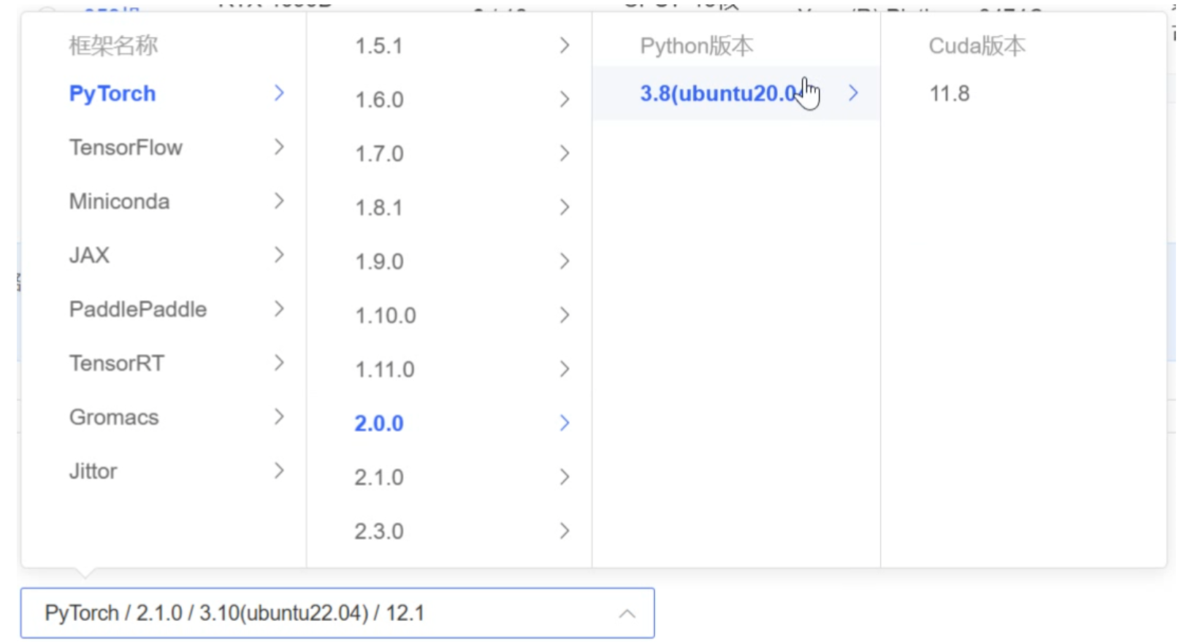The image size is (1184, 642).
Task: Click chevron next to version 1.10.0
Action: pos(565,316)
